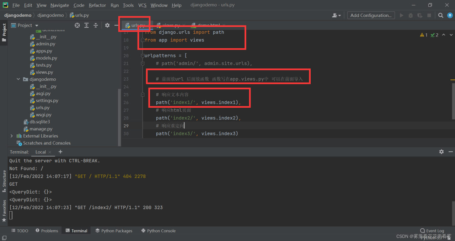Click Select Opened File target icon
Viewport: 455px width, 241px height.
coord(77,25)
